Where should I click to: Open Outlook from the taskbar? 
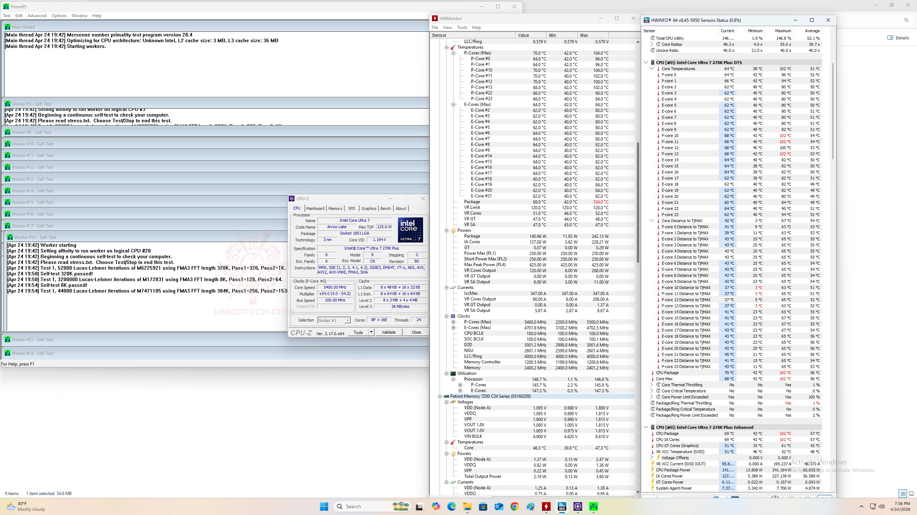pyautogui.click(x=499, y=506)
